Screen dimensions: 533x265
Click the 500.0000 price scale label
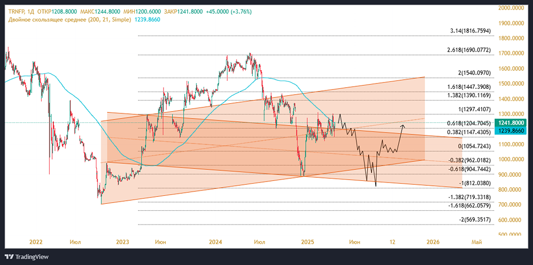[511, 234]
